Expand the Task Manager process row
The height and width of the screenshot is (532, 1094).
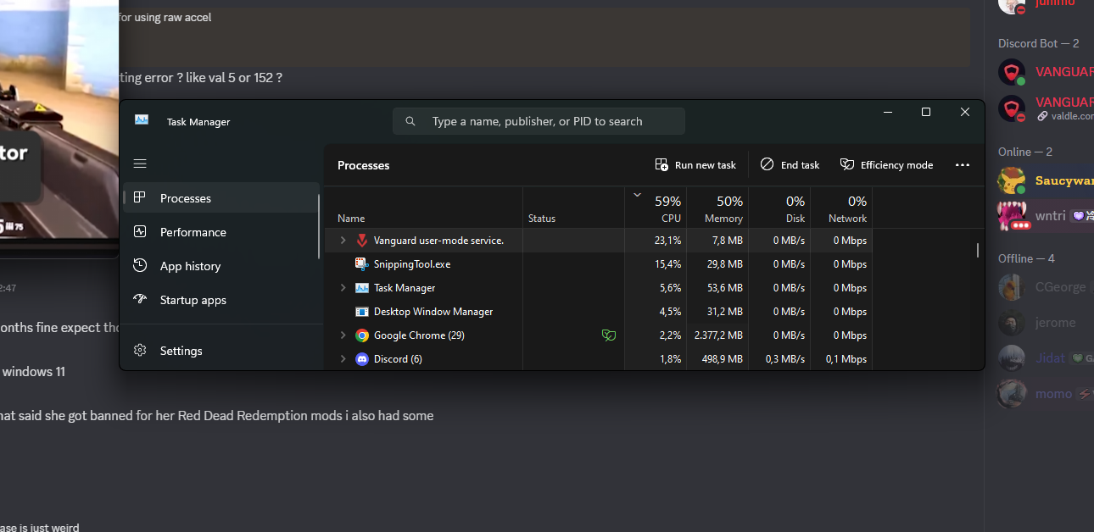[343, 288]
